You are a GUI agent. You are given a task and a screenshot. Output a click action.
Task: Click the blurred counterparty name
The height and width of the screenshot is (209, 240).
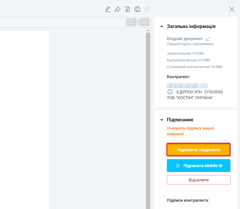point(187,85)
